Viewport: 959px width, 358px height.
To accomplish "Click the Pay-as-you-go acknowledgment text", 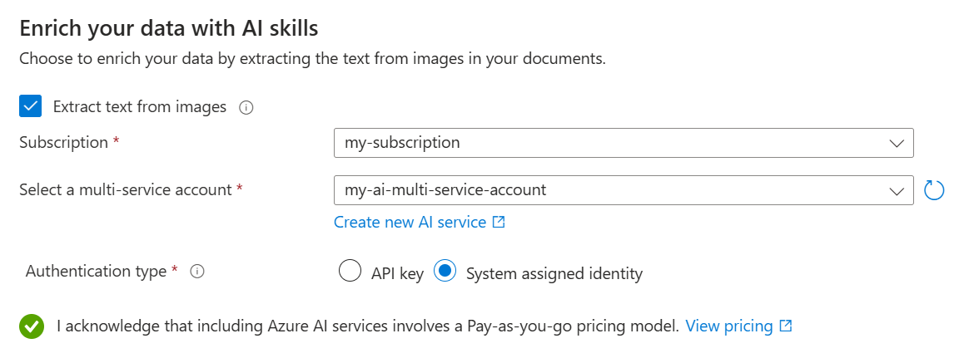I will coord(367,326).
